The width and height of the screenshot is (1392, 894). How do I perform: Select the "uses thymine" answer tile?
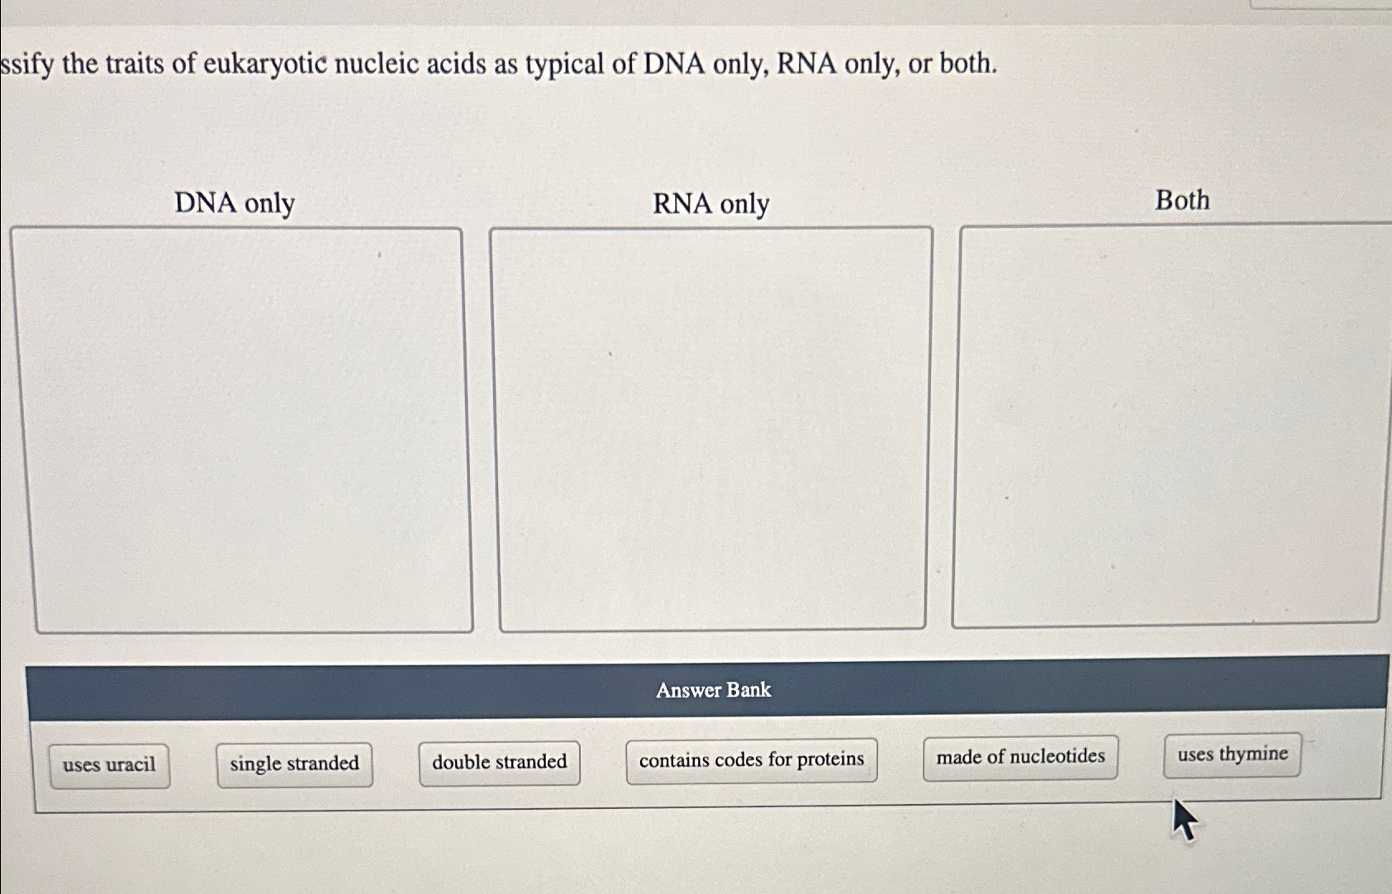pos(1233,753)
